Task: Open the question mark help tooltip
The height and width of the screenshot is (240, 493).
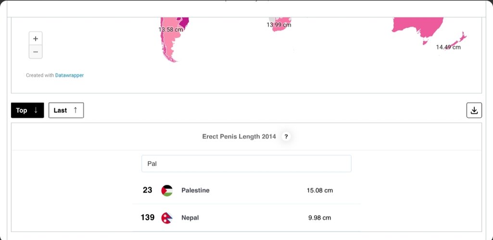Action: (x=286, y=137)
